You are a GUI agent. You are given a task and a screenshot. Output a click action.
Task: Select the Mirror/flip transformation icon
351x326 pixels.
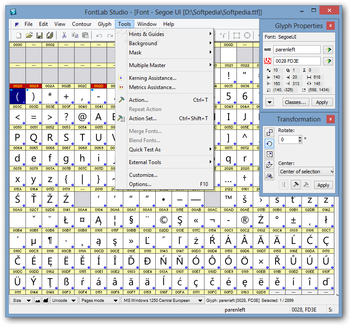pos(269,176)
